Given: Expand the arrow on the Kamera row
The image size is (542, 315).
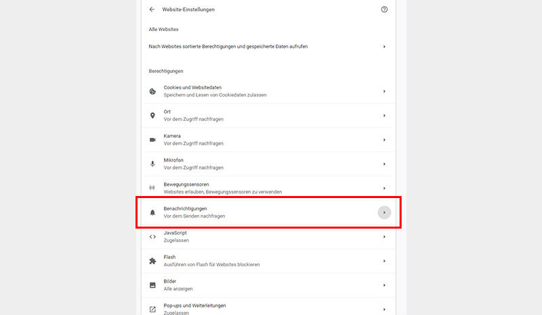Looking at the screenshot, I should 384,140.
